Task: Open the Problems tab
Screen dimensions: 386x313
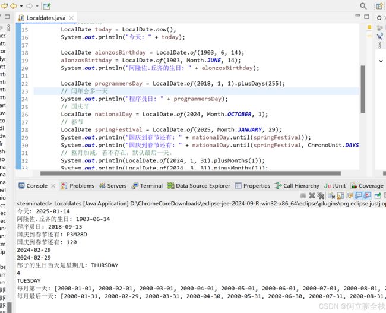Action: tap(77, 186)
